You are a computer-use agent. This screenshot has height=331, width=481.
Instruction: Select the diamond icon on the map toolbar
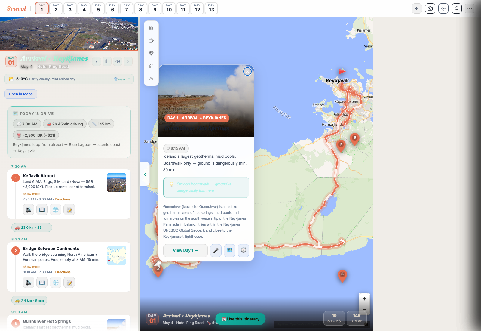click(x=151, y=53)
